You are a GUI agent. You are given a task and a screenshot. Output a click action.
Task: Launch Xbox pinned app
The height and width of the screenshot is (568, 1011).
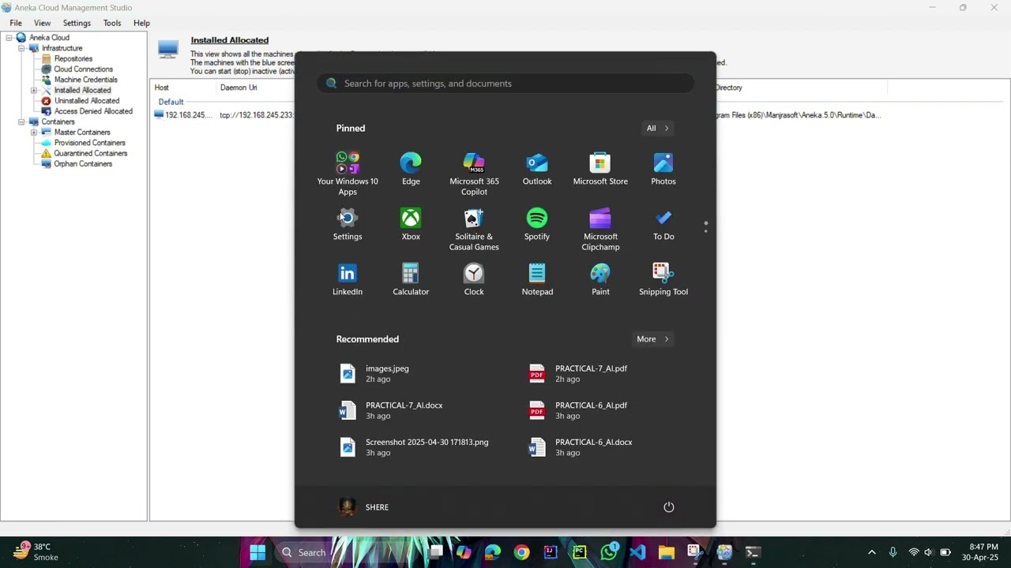[411, 224]
